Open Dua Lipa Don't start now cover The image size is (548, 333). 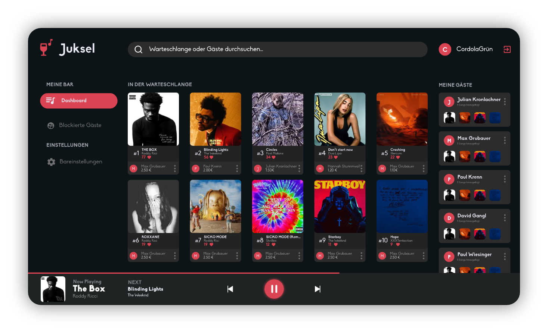click(340, 119)
